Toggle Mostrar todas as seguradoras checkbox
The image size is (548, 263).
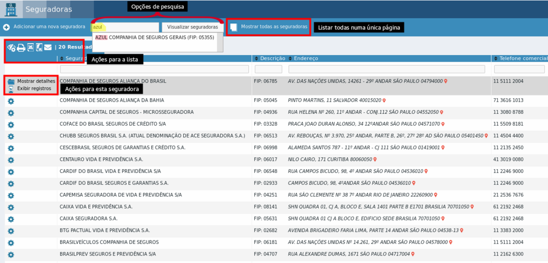tap(234, 27)
